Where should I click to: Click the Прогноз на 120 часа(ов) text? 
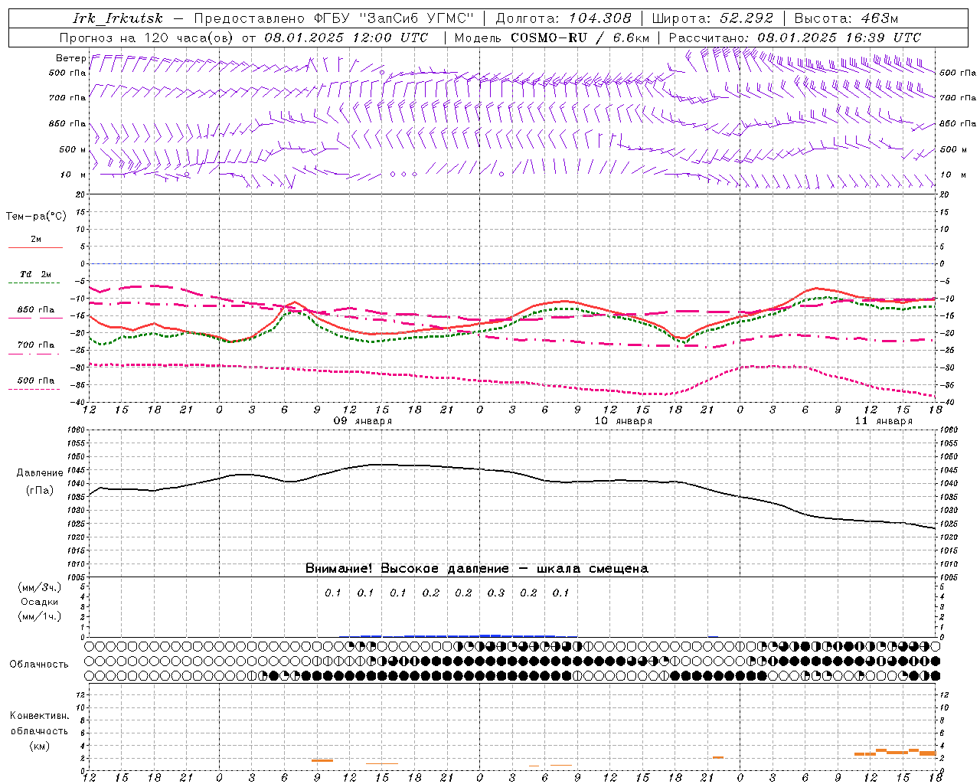147,38
